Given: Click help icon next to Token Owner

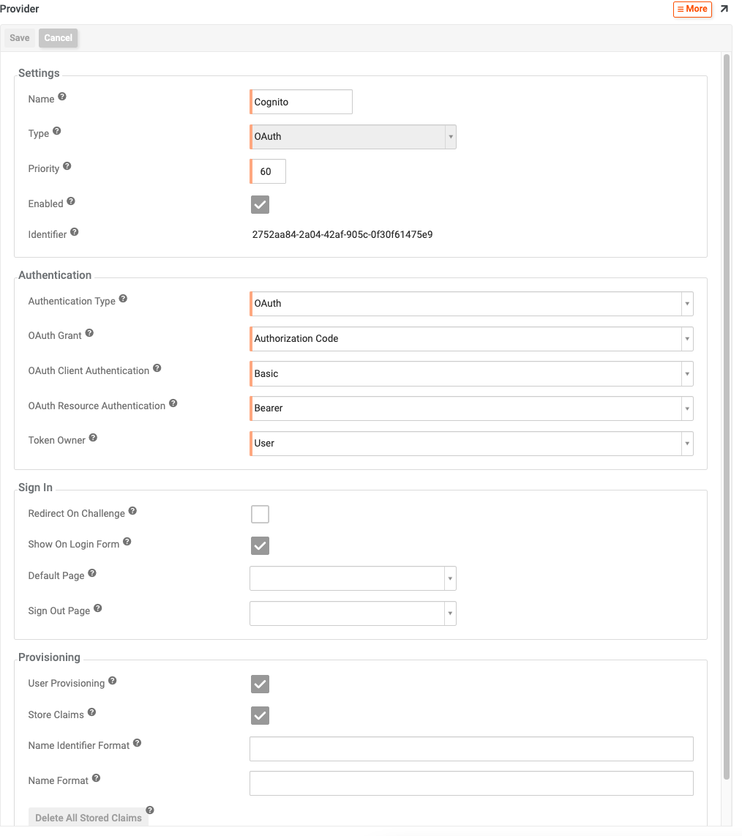Looking at the screenshot, I should [x=93, y=438].
